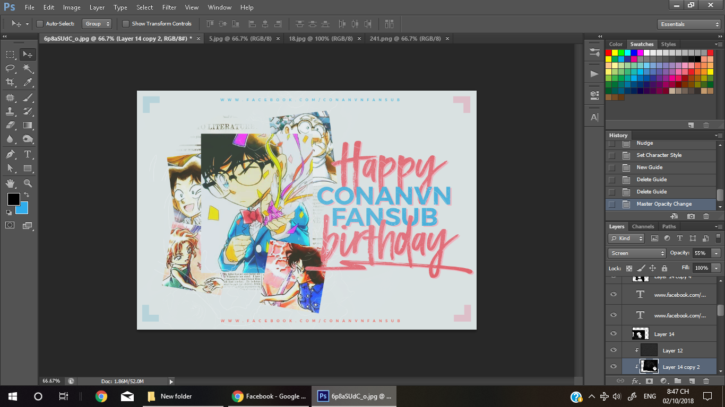Select the Rectangle shape tool
The width and height of the screenshot is (725, 407).
(28, 169)
